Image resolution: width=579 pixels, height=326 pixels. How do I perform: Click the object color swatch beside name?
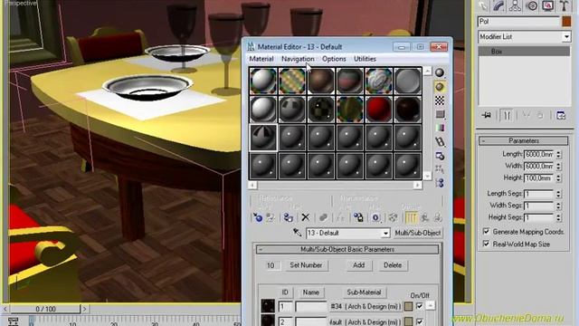(566, 21)
